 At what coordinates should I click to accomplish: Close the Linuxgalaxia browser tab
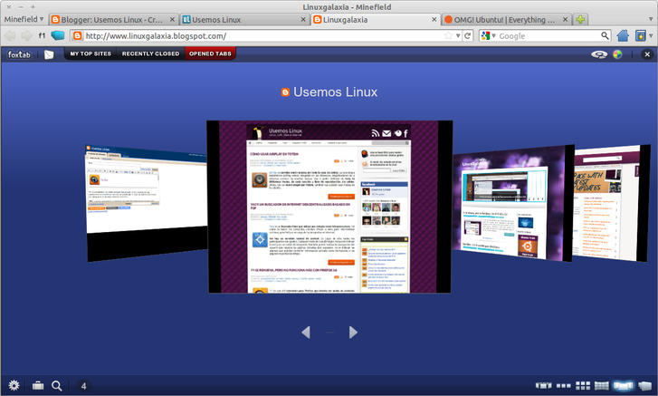(x=434, y=20)
